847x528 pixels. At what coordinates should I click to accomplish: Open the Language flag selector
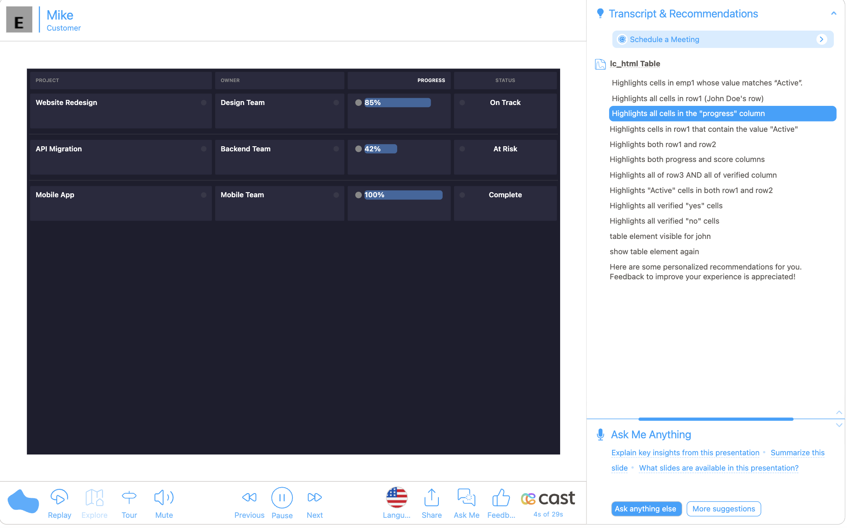click(397, 497)
